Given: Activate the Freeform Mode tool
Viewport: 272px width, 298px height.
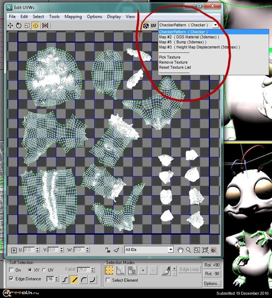Looking at the screenshot, I should pyautogui.click(x=35, y=25).
